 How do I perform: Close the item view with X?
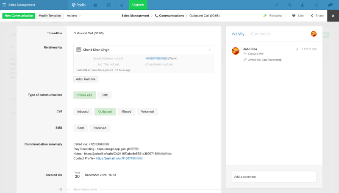coord(333,16)
